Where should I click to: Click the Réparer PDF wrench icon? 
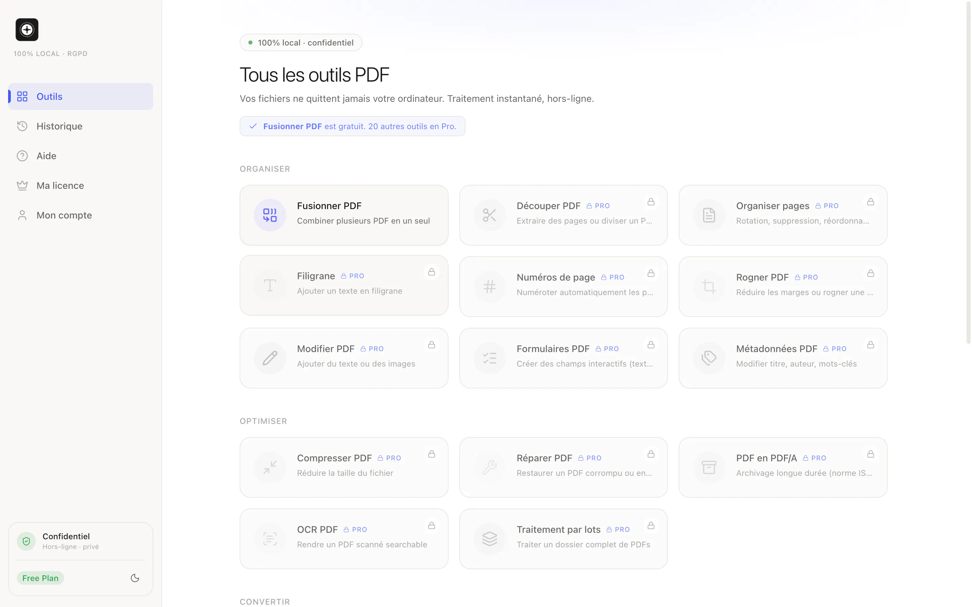(490, 467)
